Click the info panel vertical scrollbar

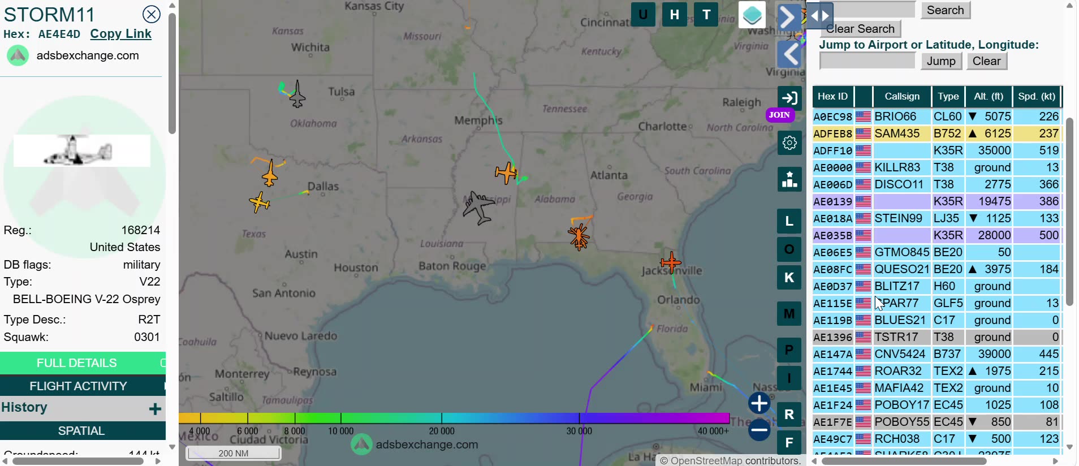pos(172,74)
